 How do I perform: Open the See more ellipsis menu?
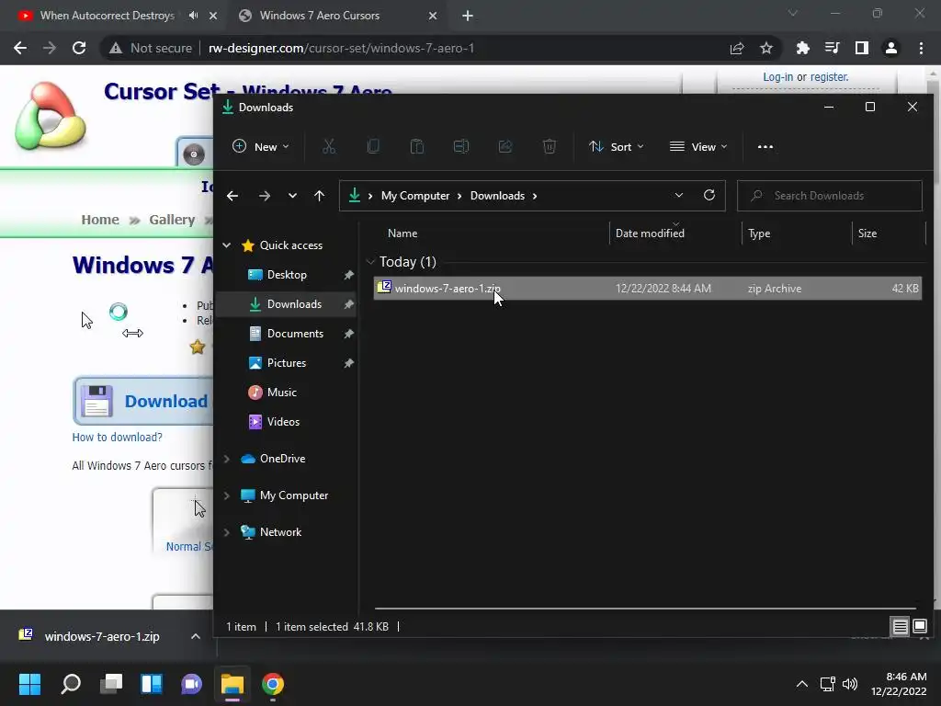click(765, 146)
